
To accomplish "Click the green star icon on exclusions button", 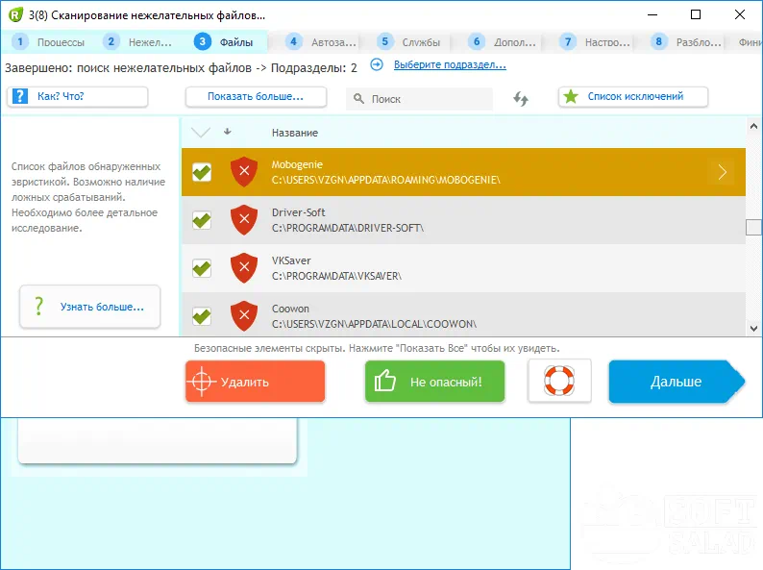I will (x=571, y=96).
